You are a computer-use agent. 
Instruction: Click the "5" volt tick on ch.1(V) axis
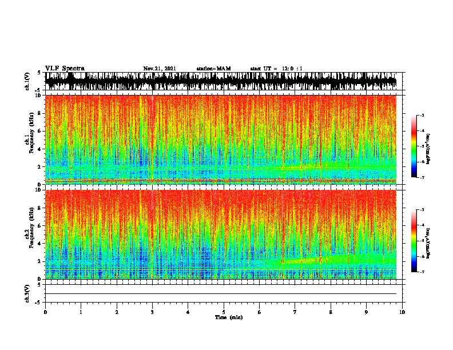(x=39, y=73)
